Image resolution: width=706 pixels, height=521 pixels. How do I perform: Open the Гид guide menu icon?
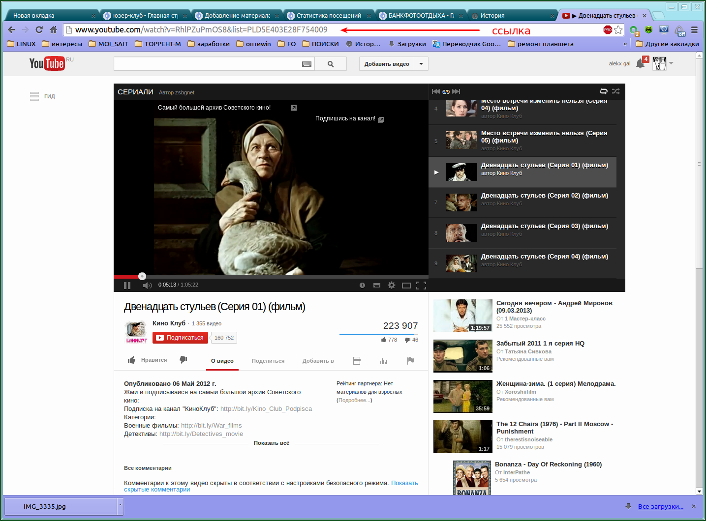point(34,96)
